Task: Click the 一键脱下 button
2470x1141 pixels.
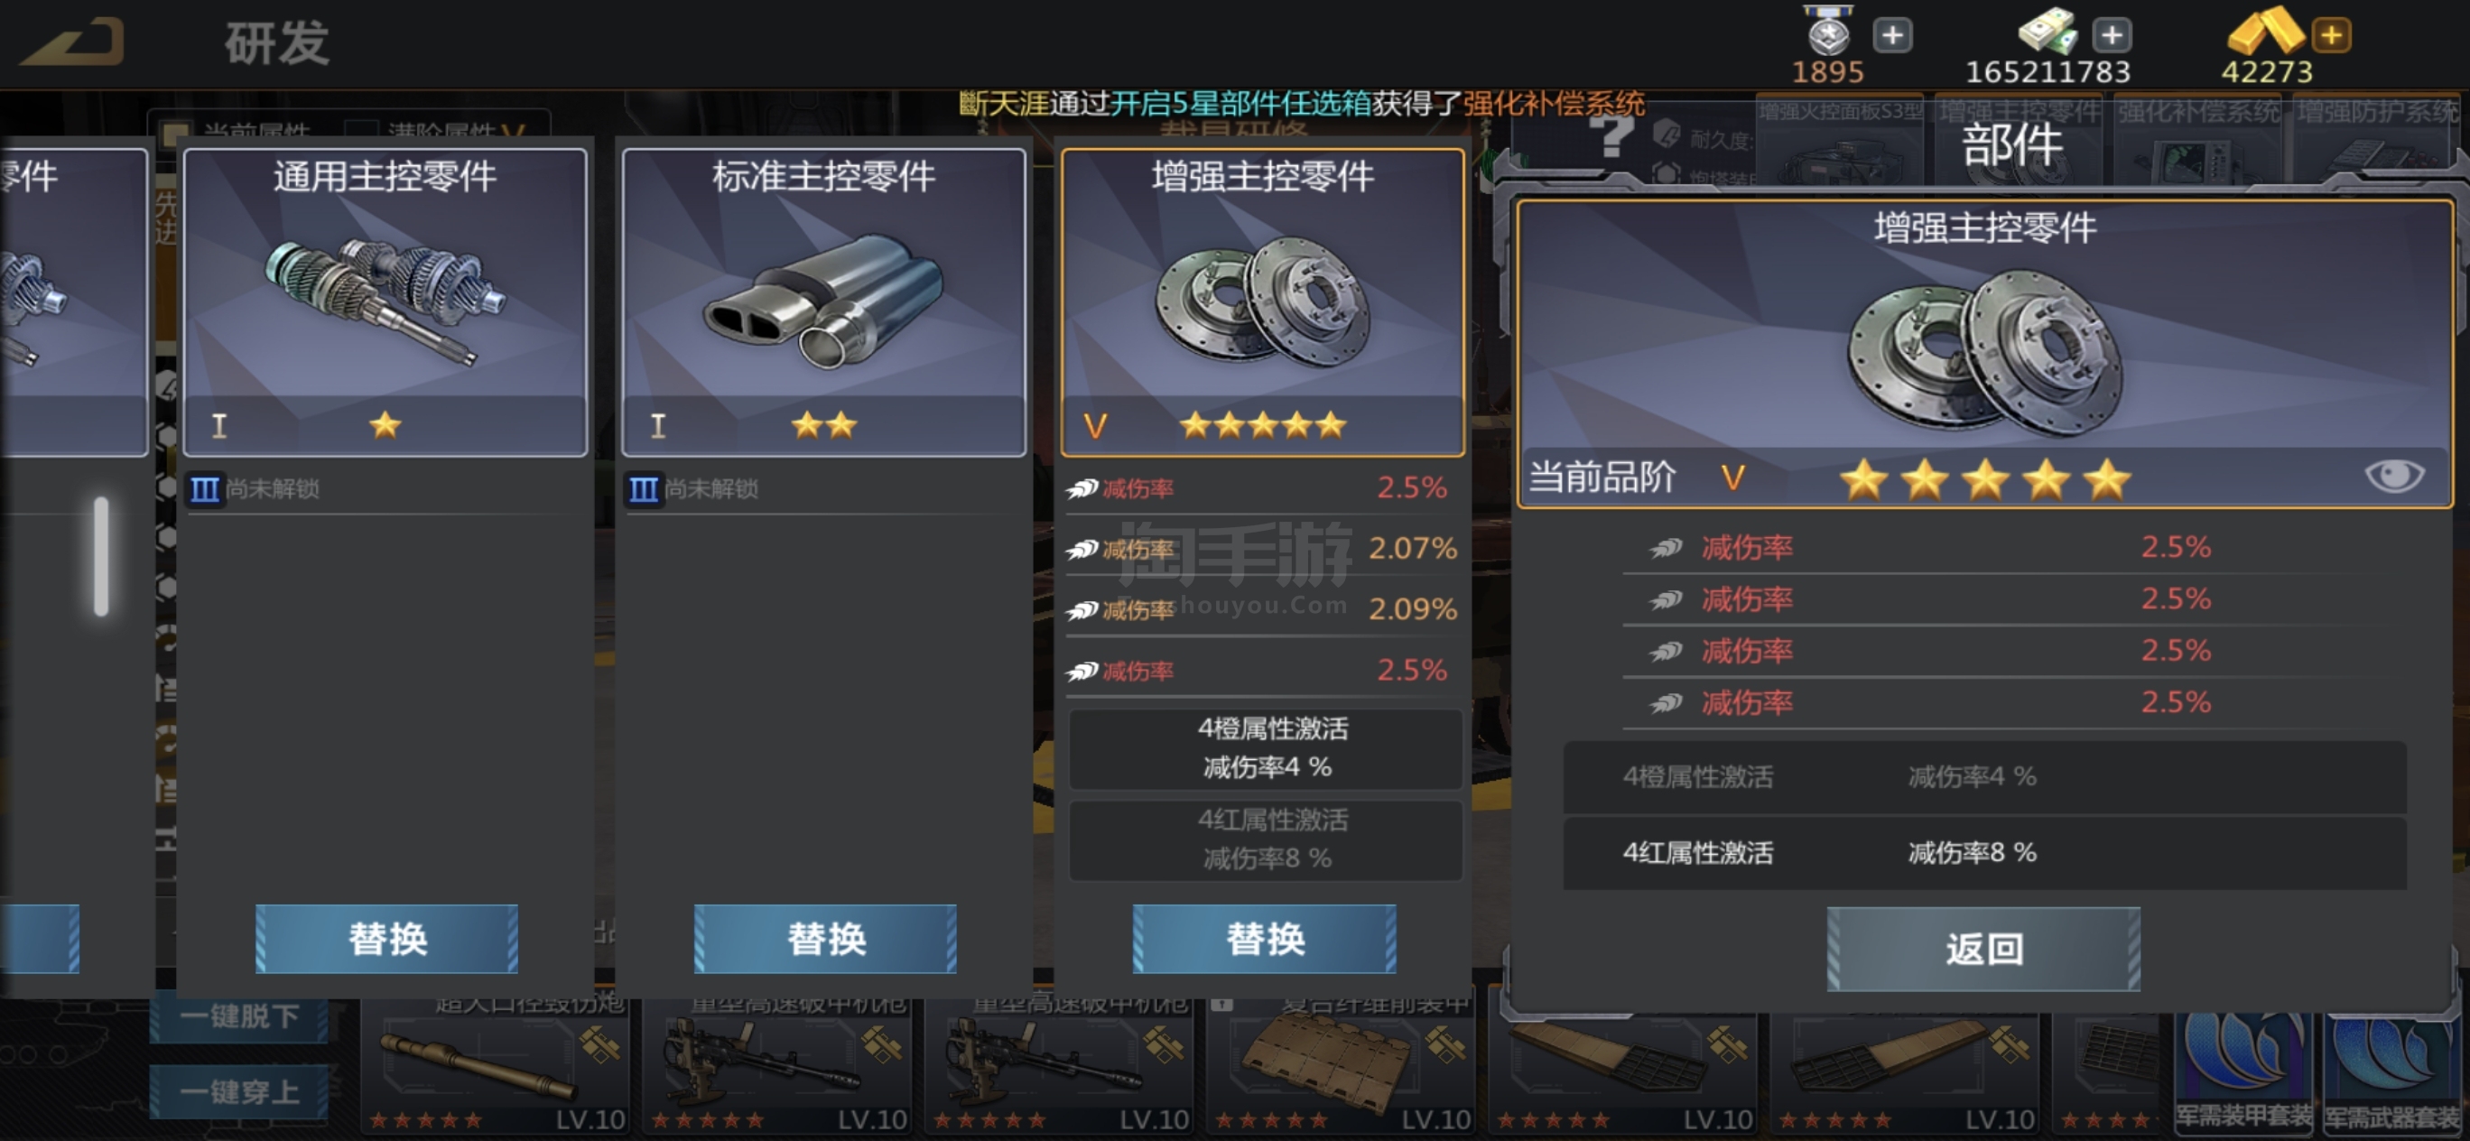Action: [240, 1016]
